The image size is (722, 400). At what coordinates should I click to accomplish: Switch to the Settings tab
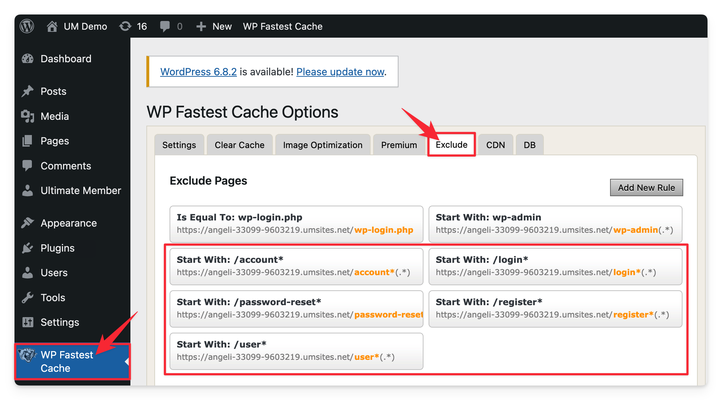[x=179, y=145]
